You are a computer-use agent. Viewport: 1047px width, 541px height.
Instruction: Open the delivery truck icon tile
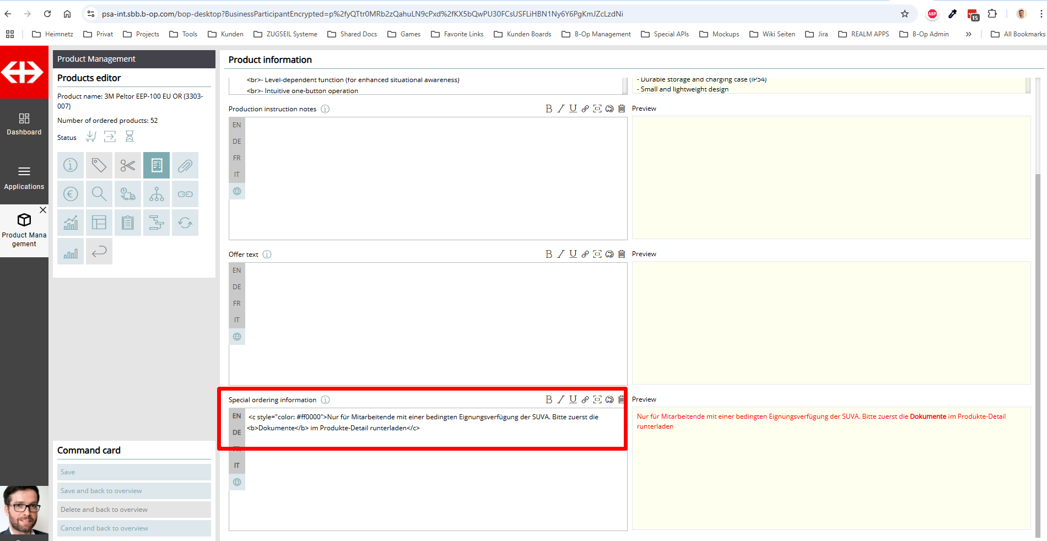(x=128, y=194)
